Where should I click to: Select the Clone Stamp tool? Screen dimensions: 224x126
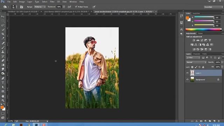point(3,52)
